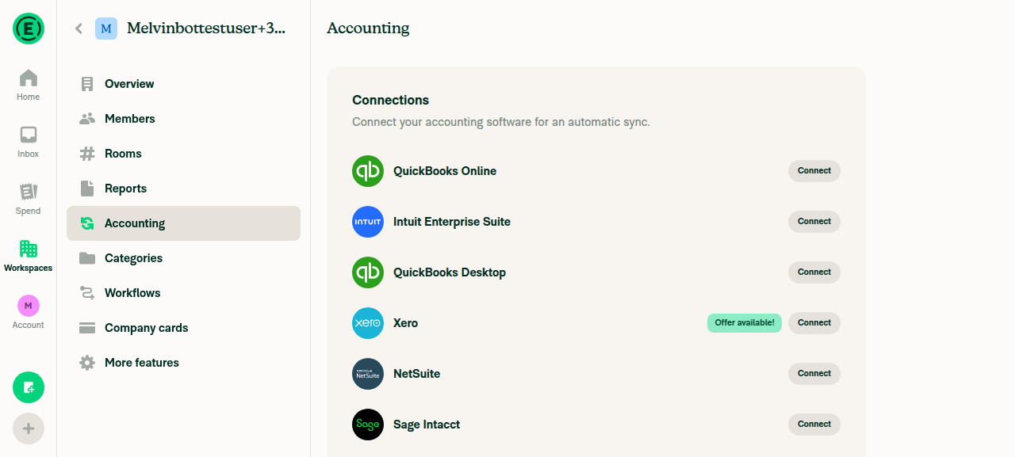The image size is (1015, 457).
Task: Click the Rooms hashtag icon
Action: coord(87,154)
